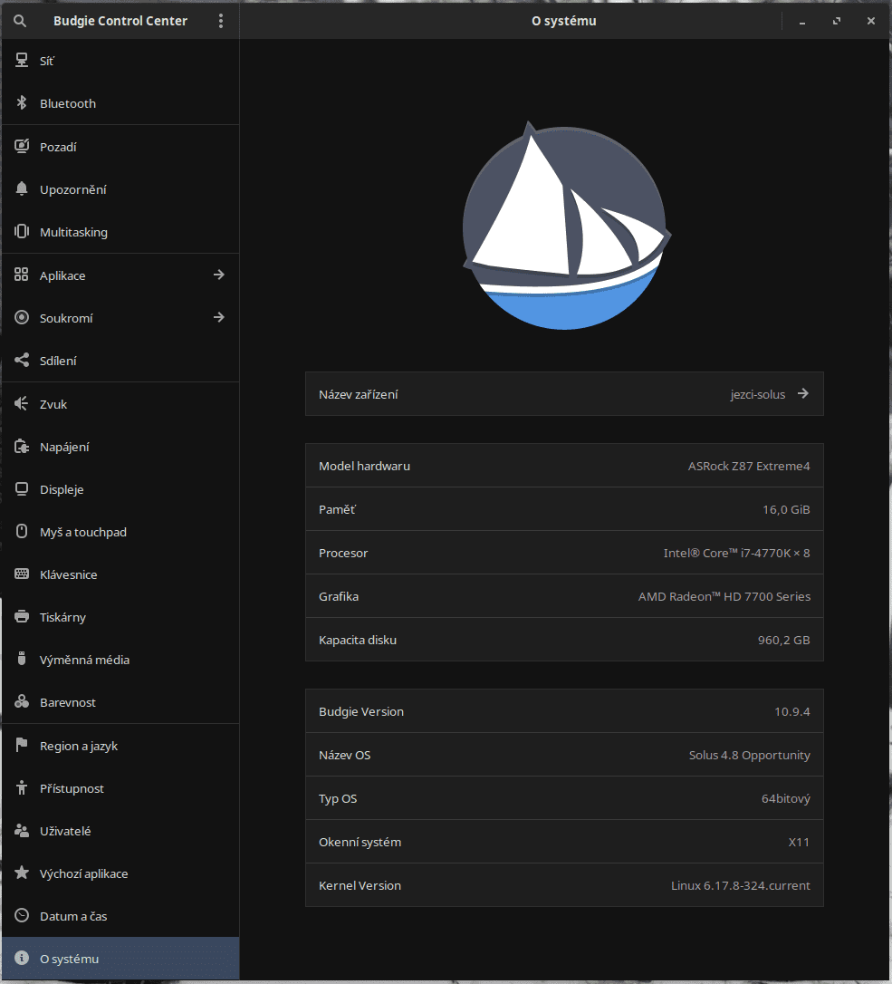Open Tiskárny printers panel

(x=120, y=618)
